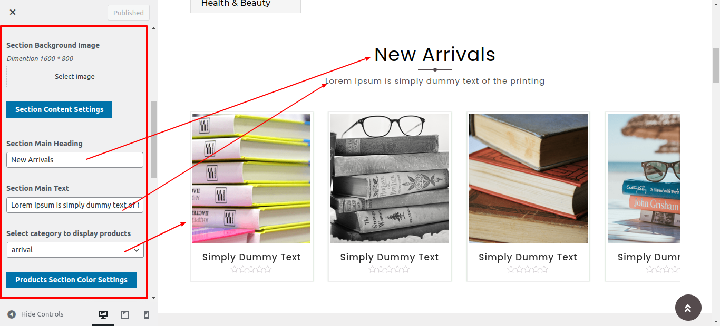Switch to mobile preview device icon
The width and height of the screenshot is (720, 326).
point(147,314)
